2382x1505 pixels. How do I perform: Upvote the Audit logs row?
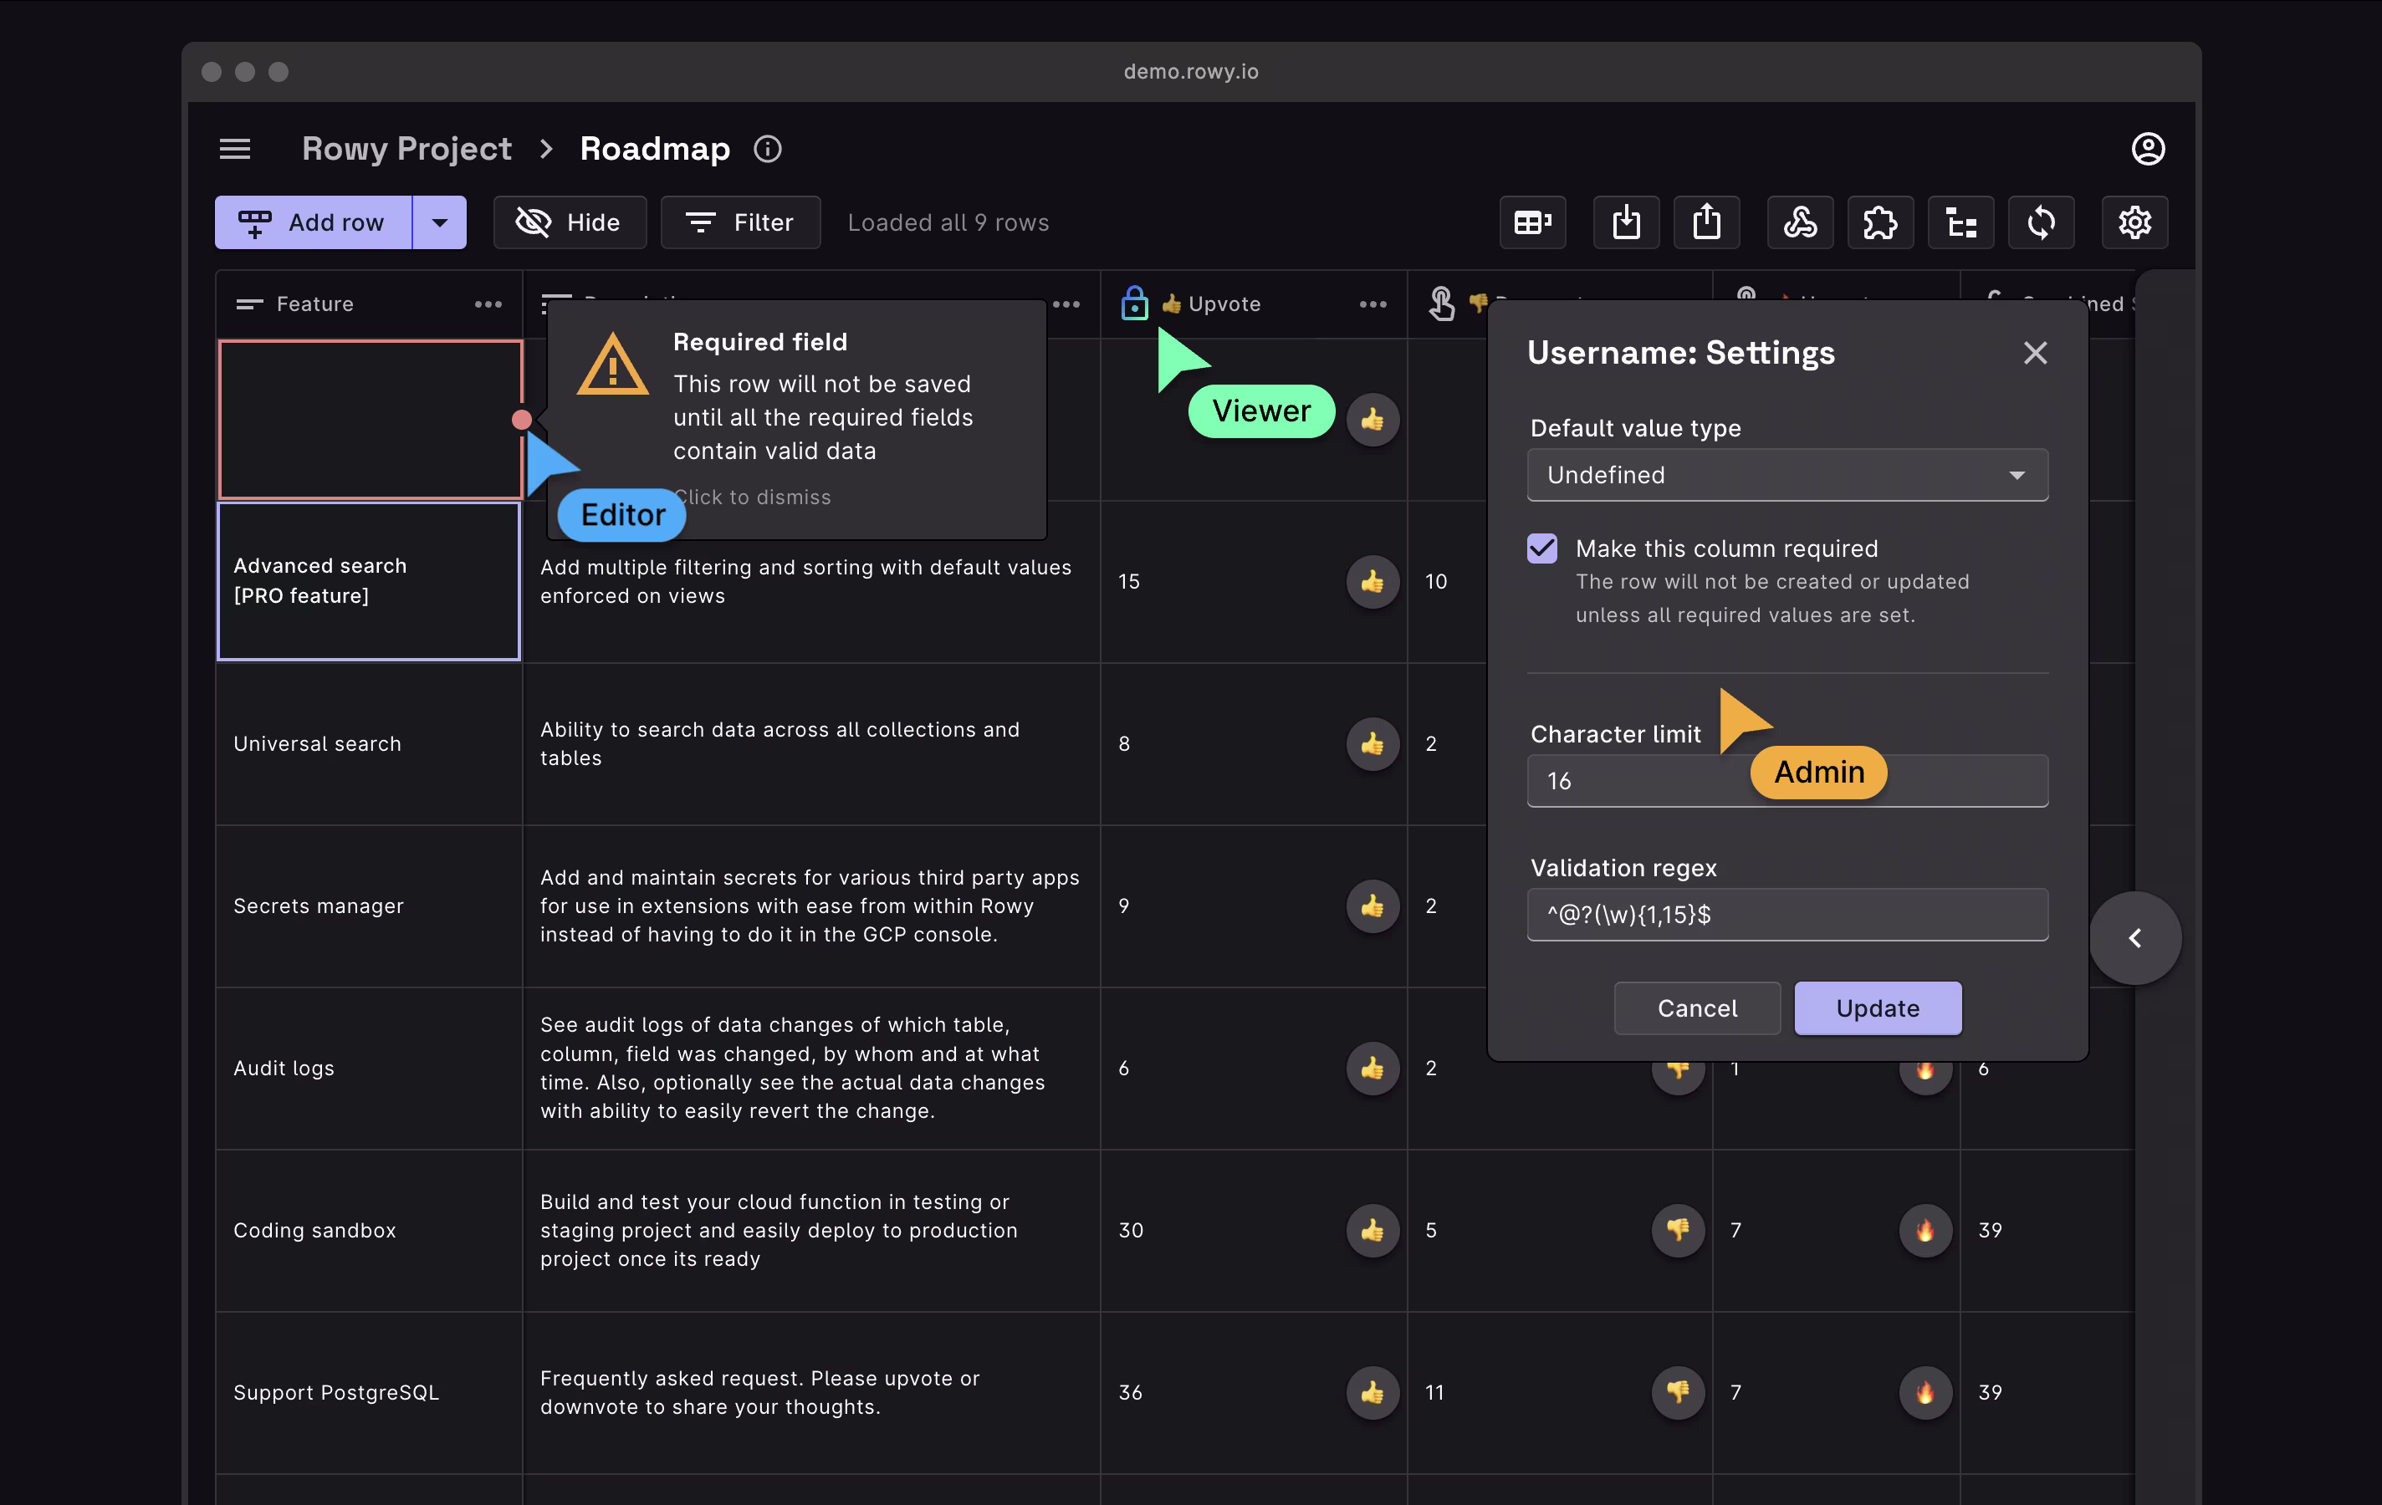pos(1372,1068)
